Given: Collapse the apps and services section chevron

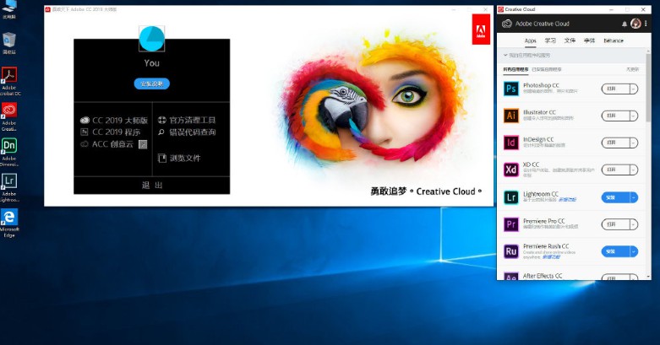Looking at the screenshot, I should pos(505,55).
